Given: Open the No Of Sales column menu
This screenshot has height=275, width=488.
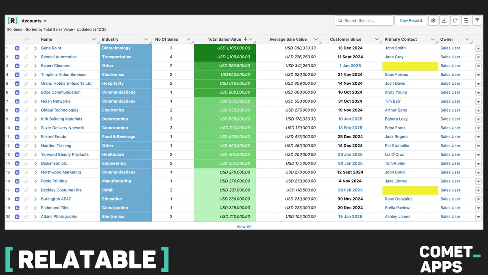Looking at the screenshot, I should coord(189,40).
